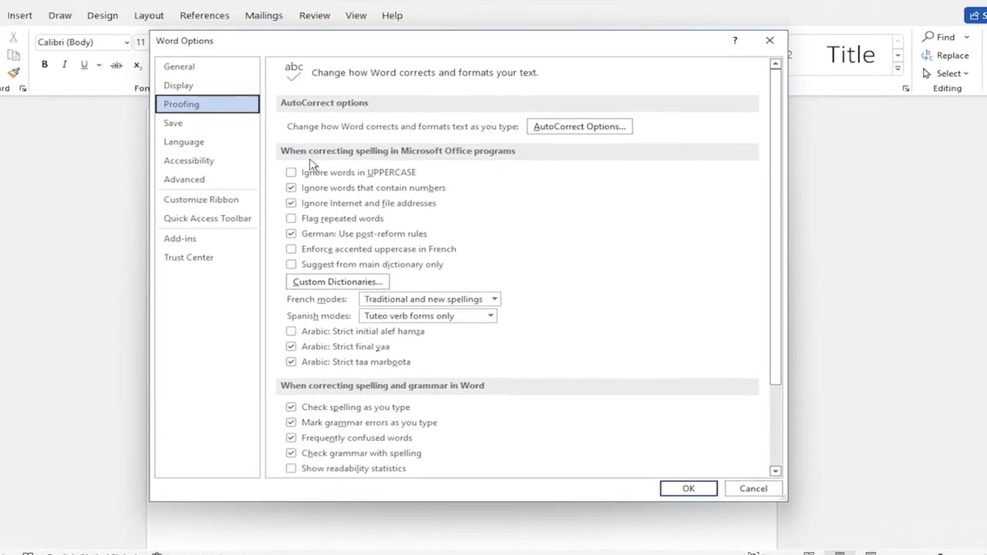Viewport: 987px width, 555px height.
Task: Enable Arabic: Strict initial alef hamza
Action: (x=291, y=331)
